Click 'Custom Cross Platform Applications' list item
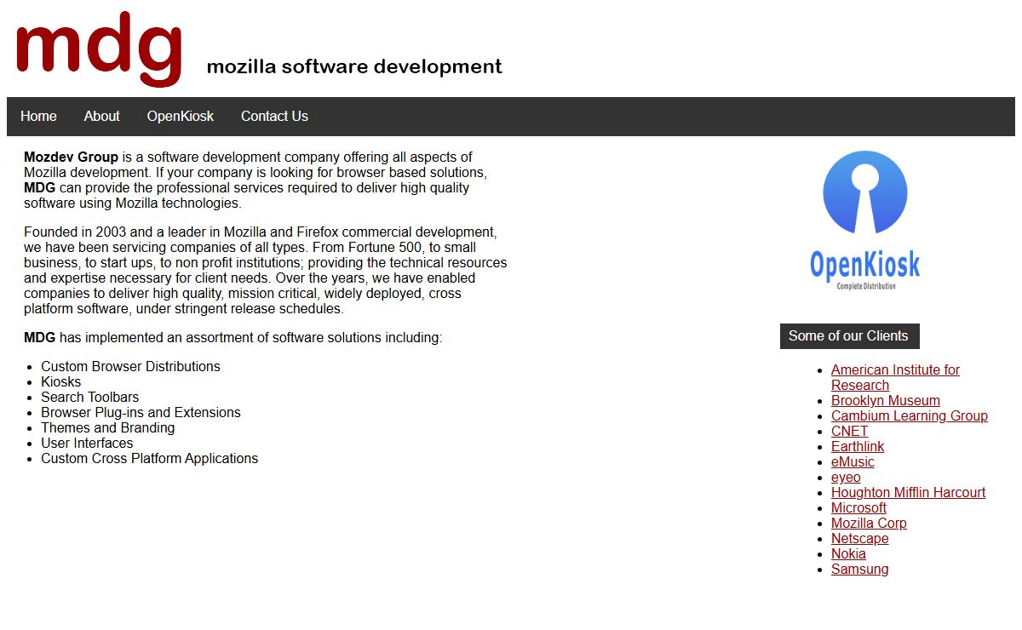Screen dimensions: 1022x630 pos(149,458)
